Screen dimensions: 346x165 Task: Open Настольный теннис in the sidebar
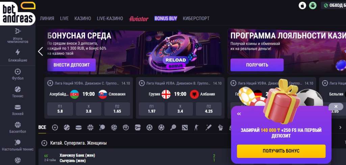click(x=18, y=145)
